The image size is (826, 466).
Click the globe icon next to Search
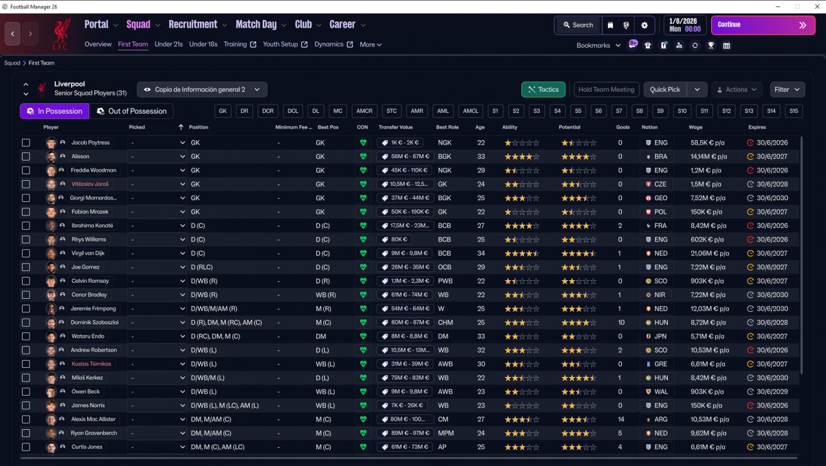[626, 25]
